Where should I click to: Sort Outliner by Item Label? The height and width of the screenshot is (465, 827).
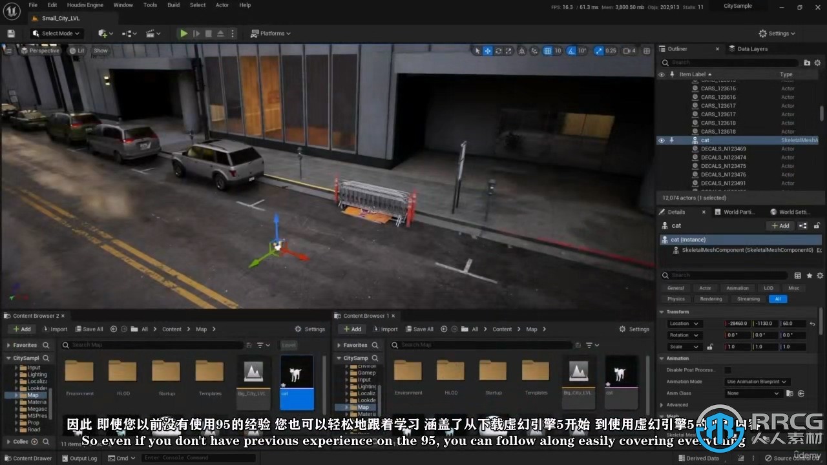point(693,74)
